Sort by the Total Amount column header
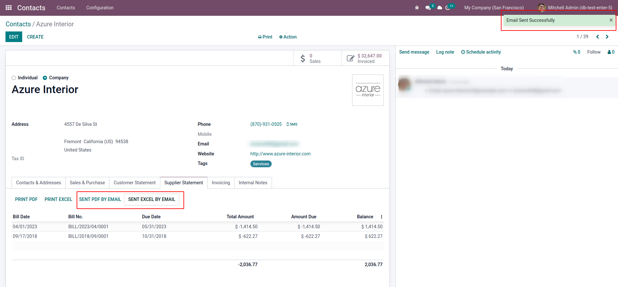Image resolution: width=618 pixels, height=287 pixels. tap(240, 217)
